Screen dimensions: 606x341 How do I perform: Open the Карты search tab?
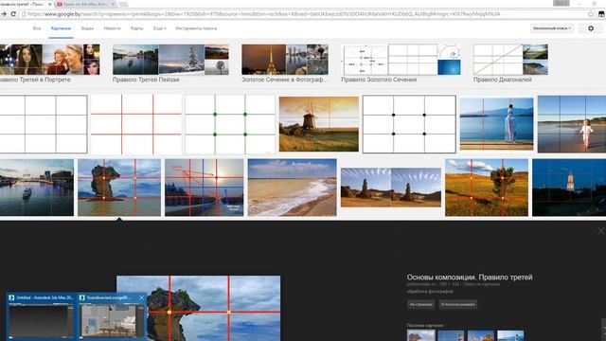click(136, 28)
